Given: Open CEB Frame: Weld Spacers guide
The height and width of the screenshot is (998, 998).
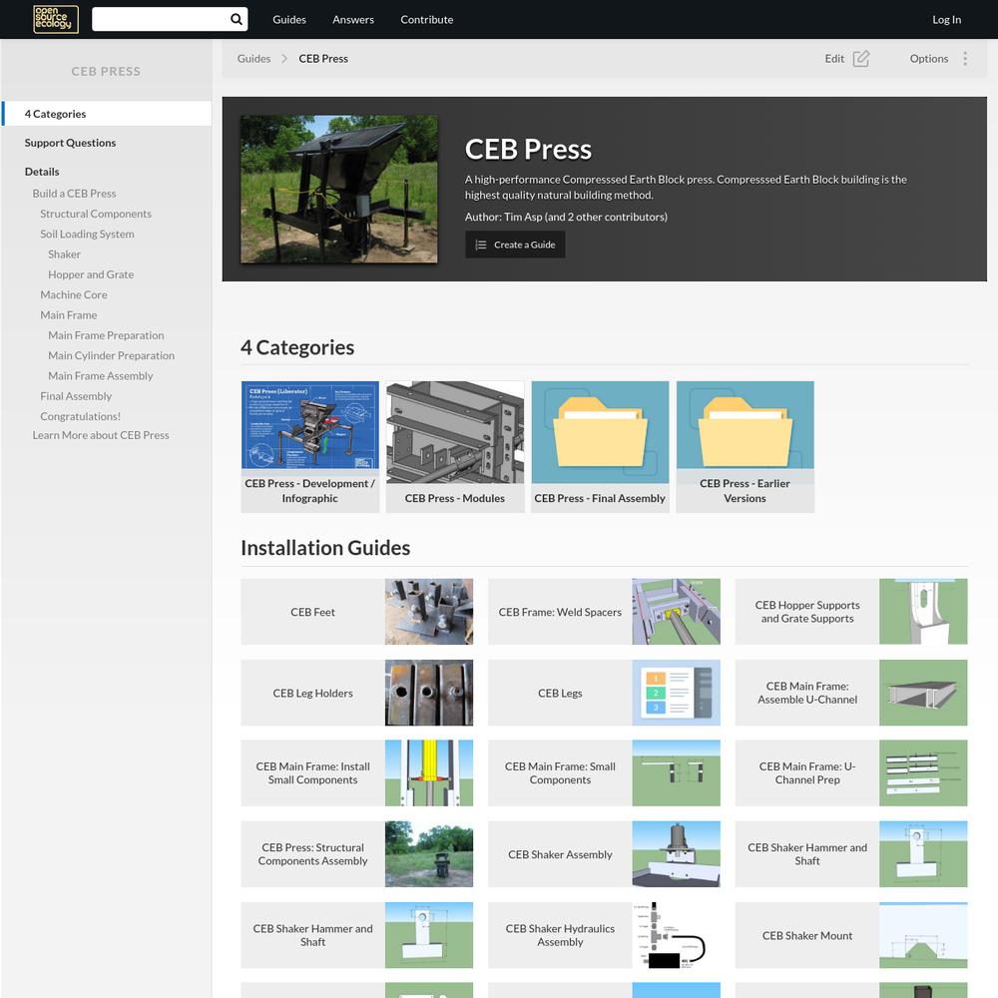Looking at the screenshot, I should 604,612.
